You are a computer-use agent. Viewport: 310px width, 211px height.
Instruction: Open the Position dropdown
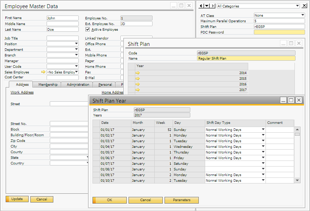tap(76, 44)
